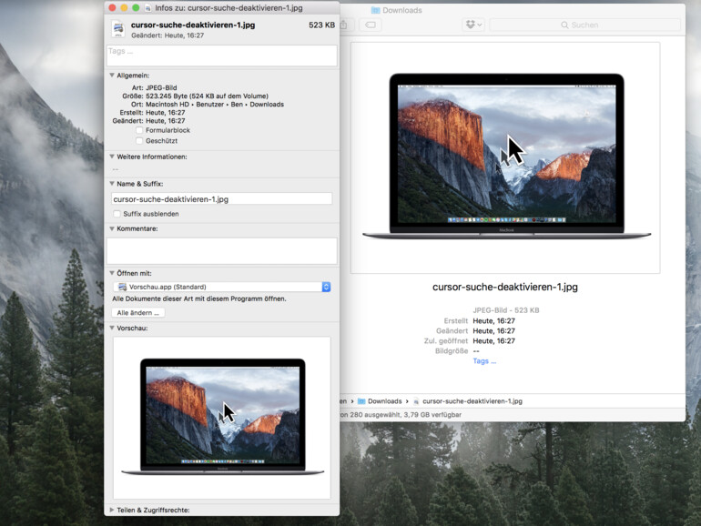The height and width of the screenshot is (526, 701).
Task: Click the Downloads folder icon in path bar
Action: 361,401
